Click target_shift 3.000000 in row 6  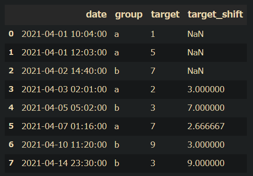206,144
